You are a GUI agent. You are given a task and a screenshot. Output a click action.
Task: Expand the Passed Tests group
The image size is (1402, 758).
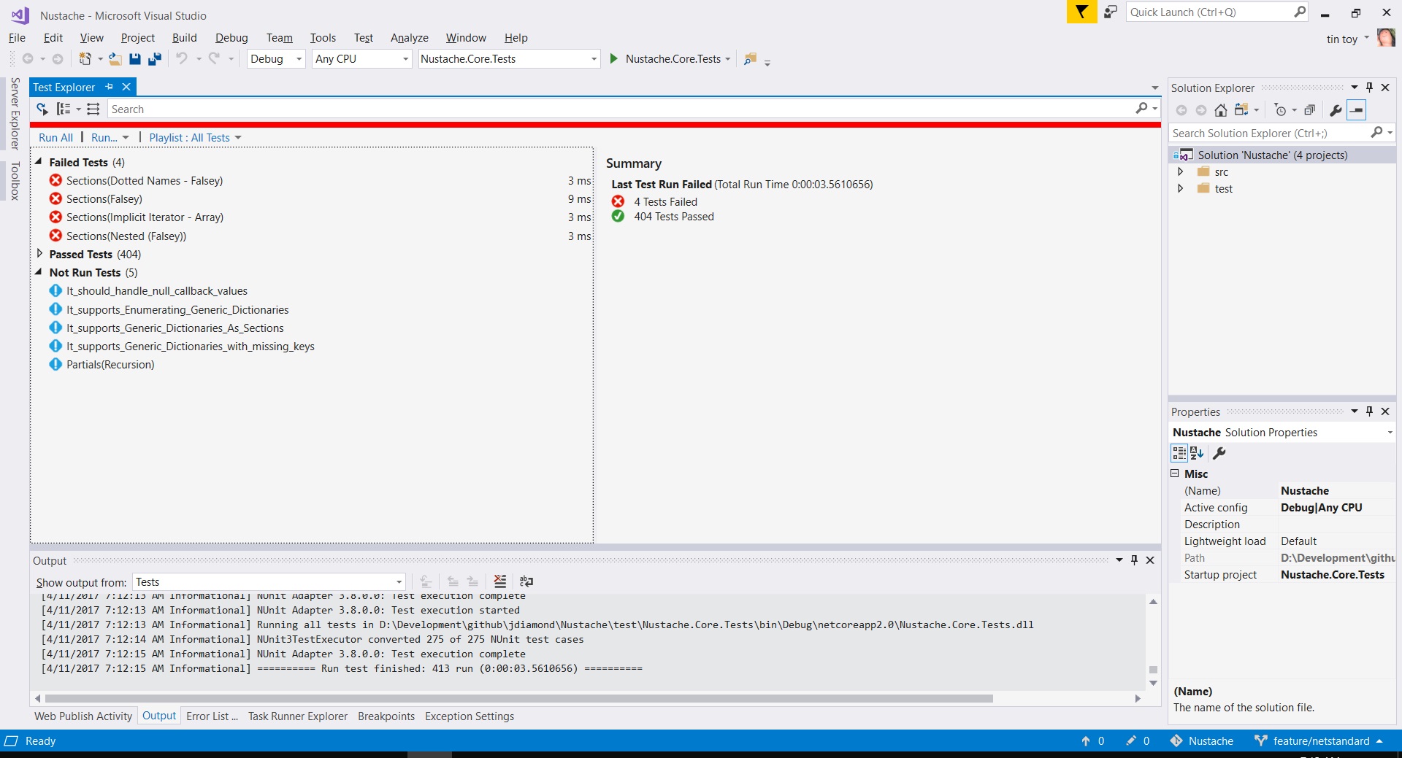pos(39,254)
